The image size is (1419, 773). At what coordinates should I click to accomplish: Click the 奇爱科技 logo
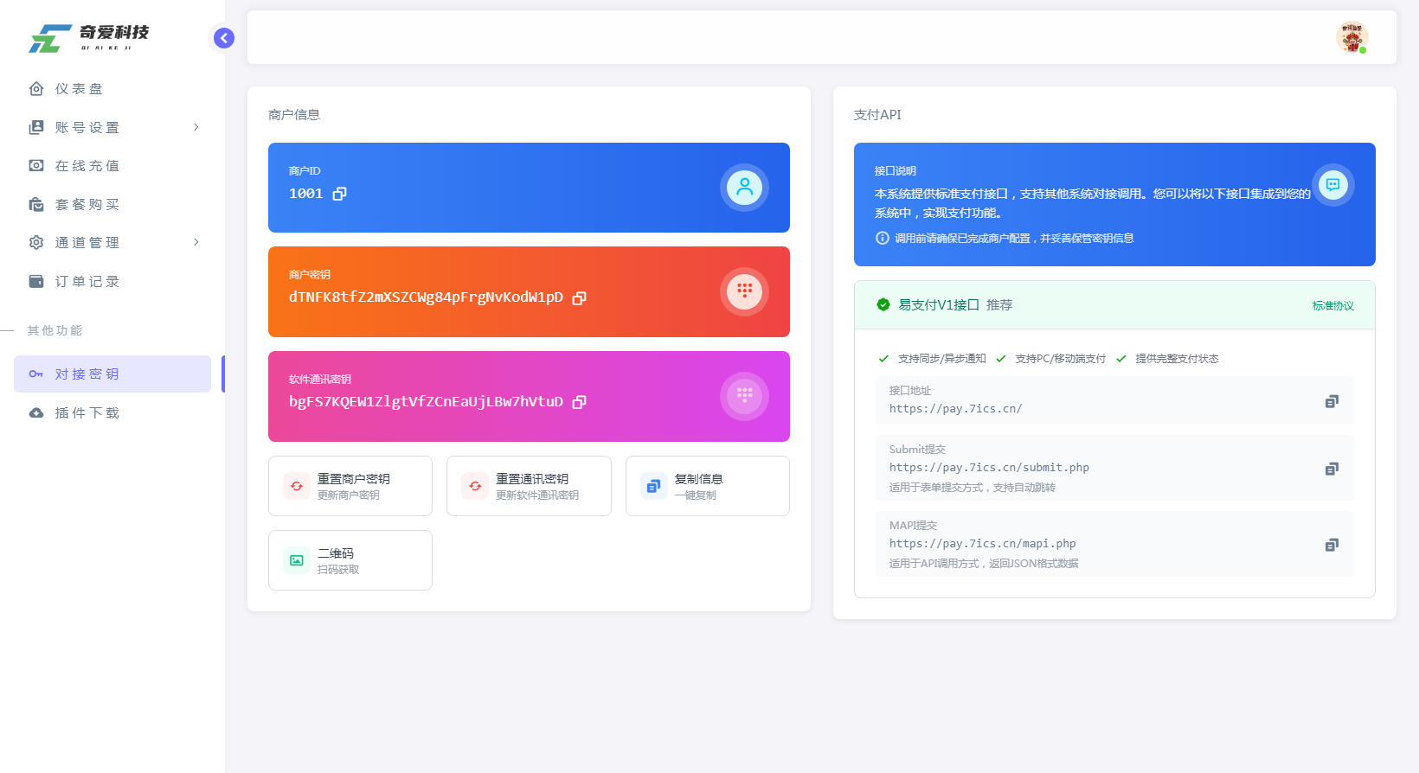click(x=89, y=38)
